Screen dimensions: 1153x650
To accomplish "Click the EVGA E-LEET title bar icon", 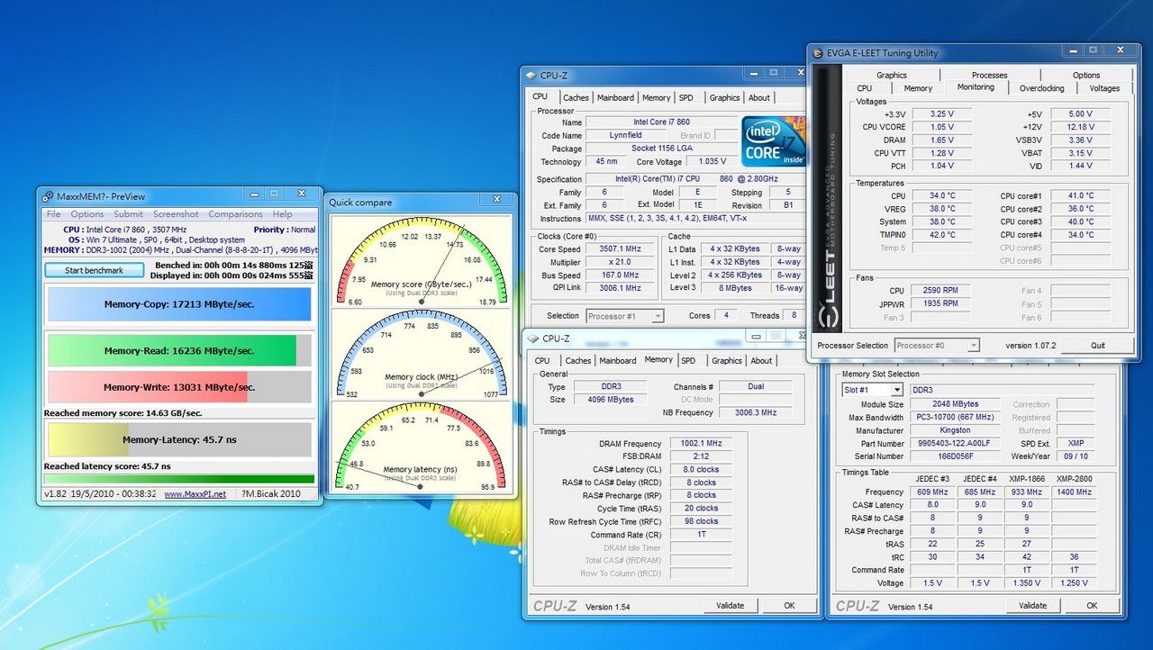I will [x=818, y=52].
